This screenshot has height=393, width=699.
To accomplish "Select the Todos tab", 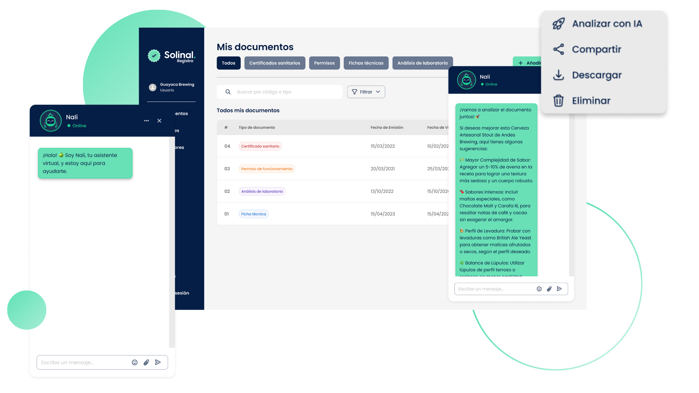I will [x=228, y=63].
